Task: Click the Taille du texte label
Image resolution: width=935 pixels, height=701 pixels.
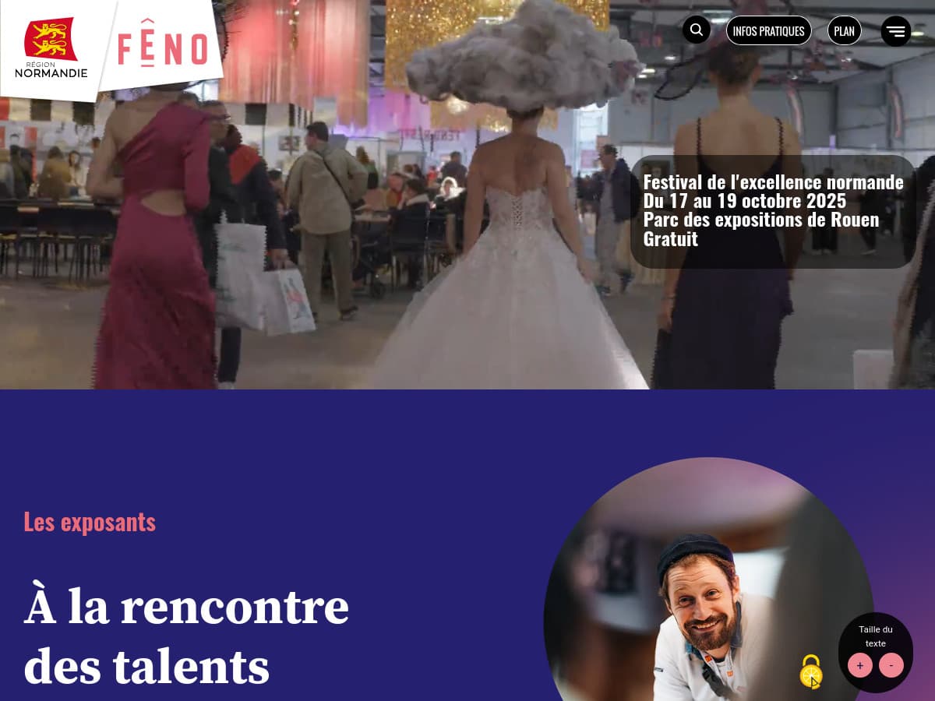Action: pyautogui.click(x=876, y=636)
